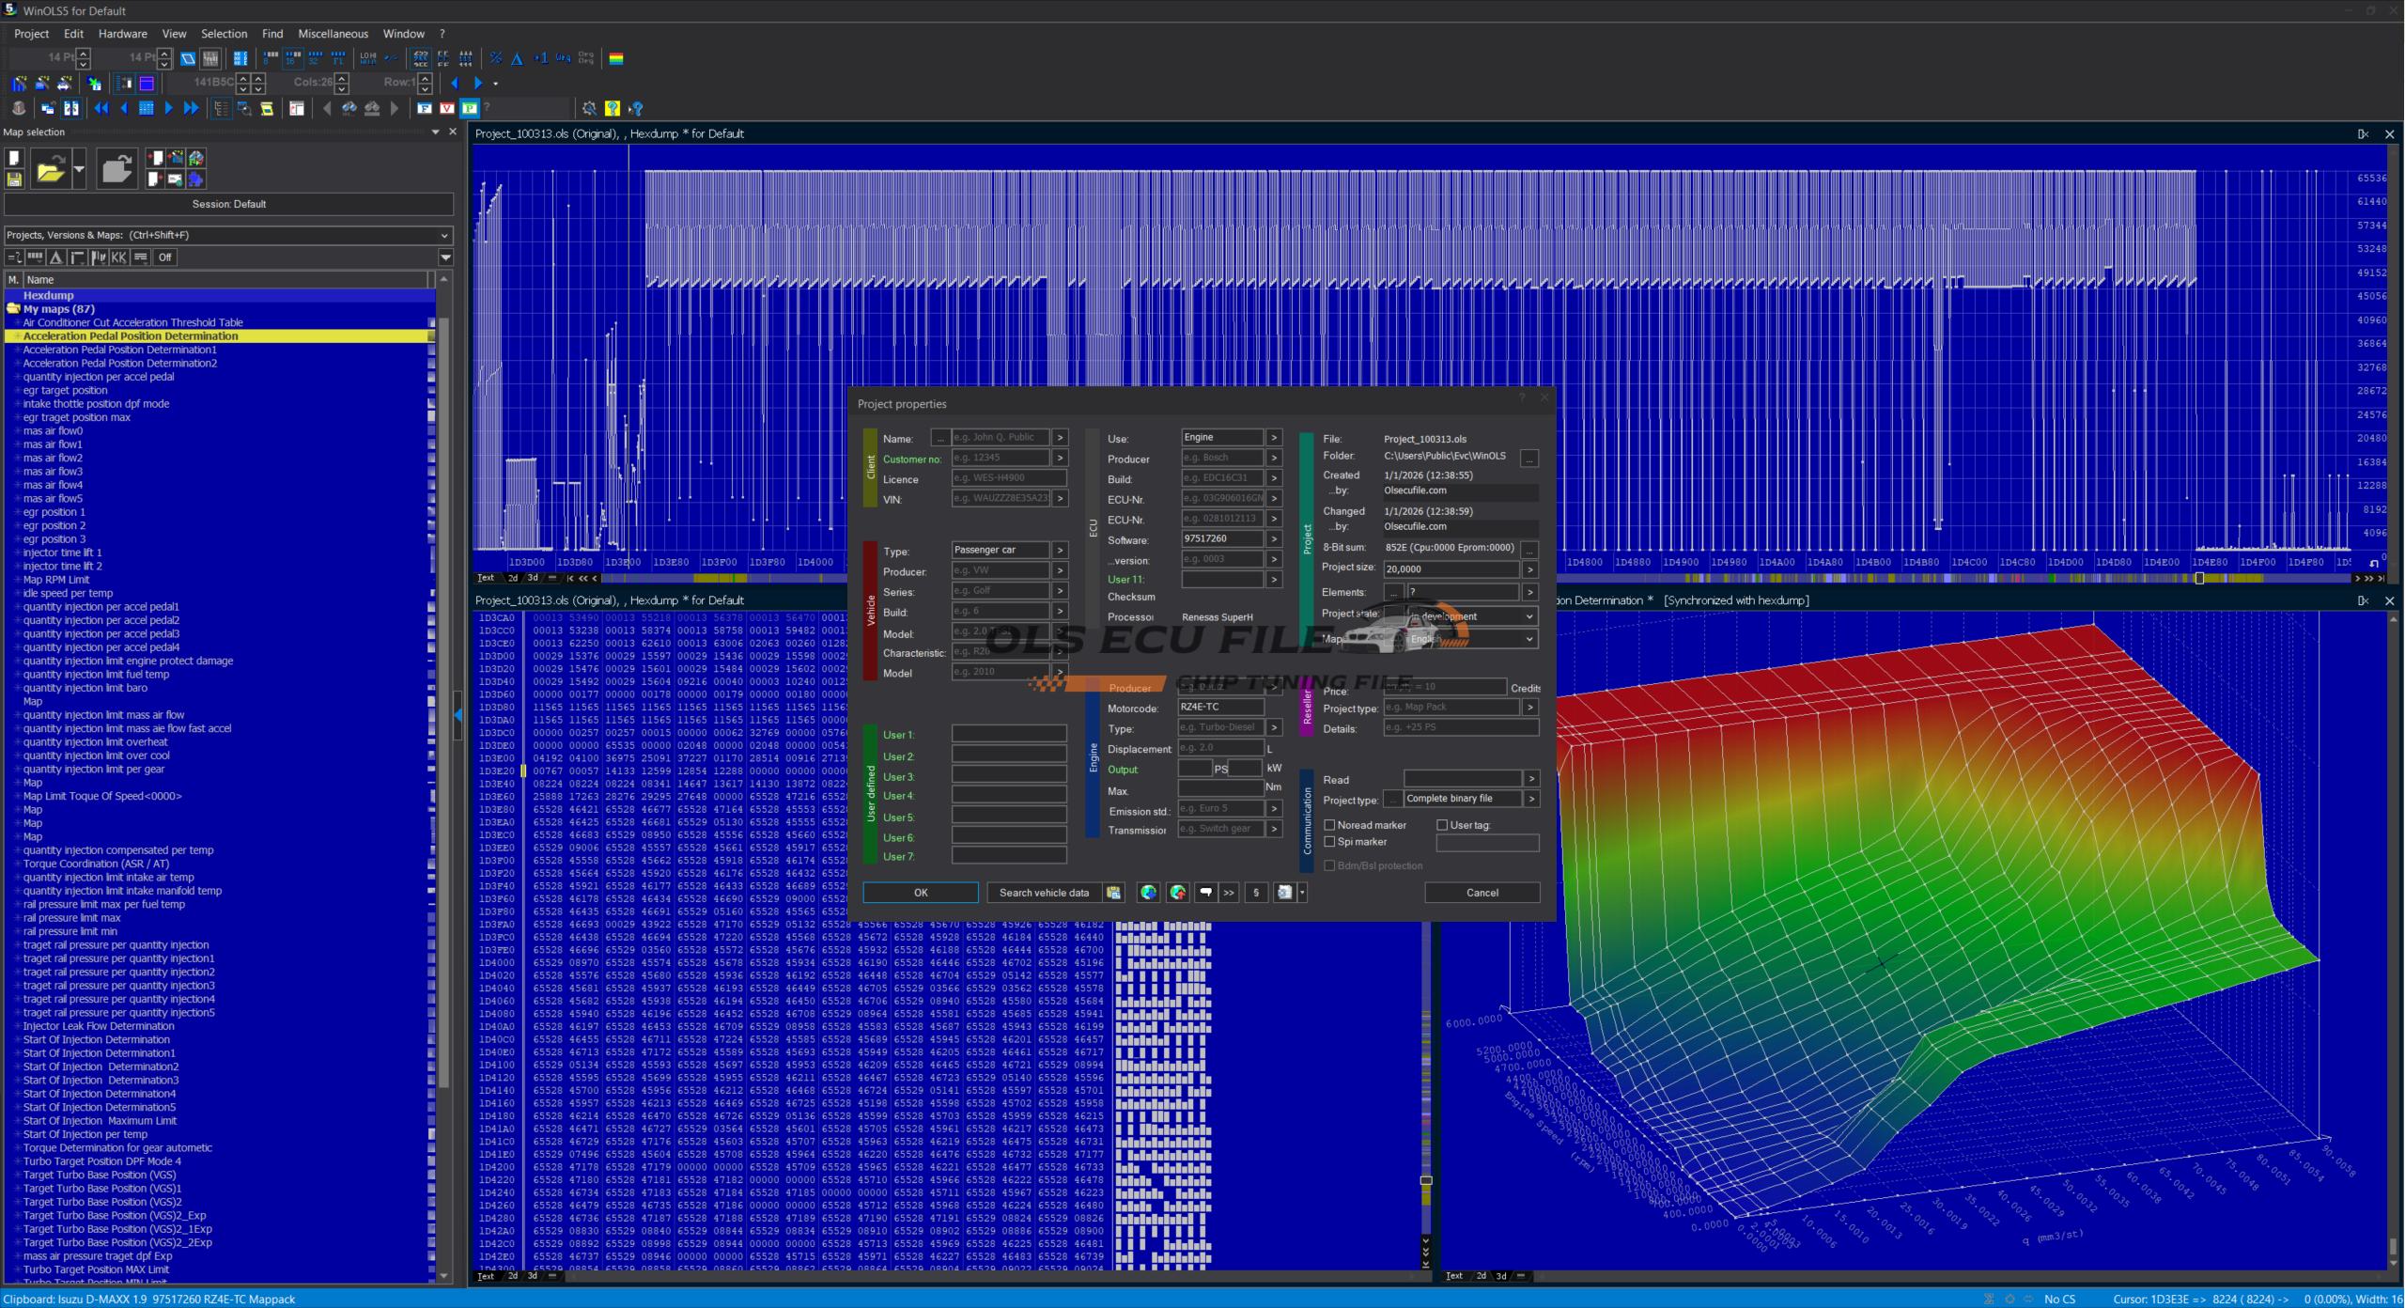
Task: Click the save project floppy icon
Action: tap(14, 179)
